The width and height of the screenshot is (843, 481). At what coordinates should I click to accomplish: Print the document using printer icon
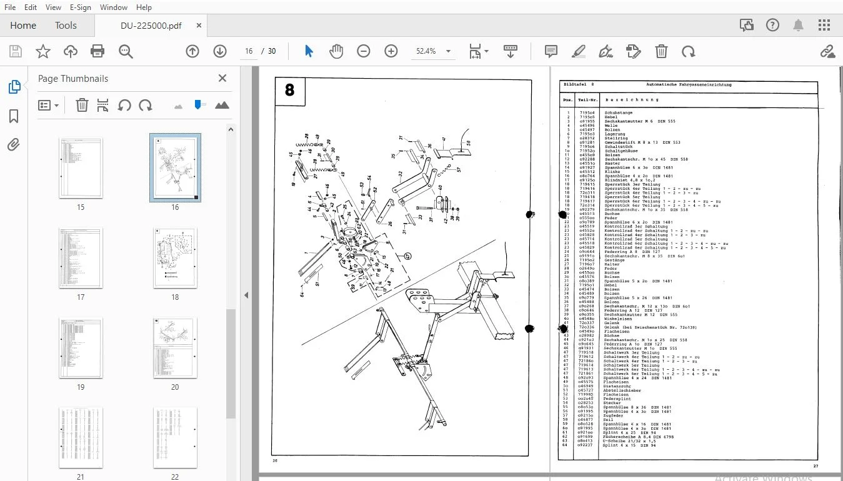click(x=97, y=51)
